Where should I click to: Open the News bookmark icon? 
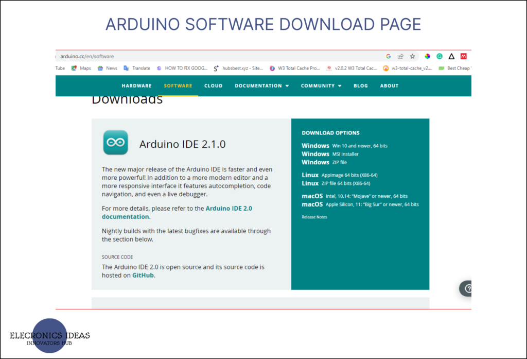[100, 68]
